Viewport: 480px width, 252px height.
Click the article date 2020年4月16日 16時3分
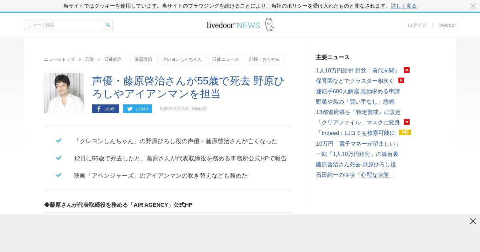click(184, 109)
